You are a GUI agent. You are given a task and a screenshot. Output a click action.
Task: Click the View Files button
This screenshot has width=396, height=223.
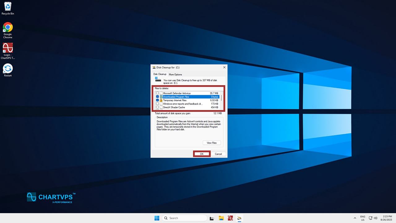click(x=212, y=143)
